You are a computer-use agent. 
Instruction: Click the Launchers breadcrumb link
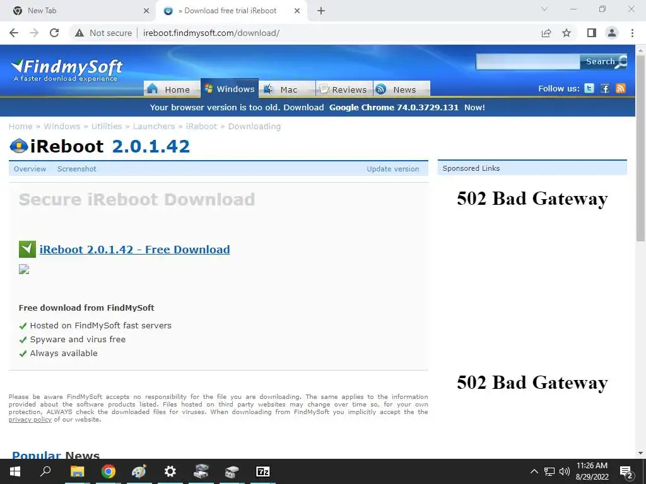[x=154, y=126]
